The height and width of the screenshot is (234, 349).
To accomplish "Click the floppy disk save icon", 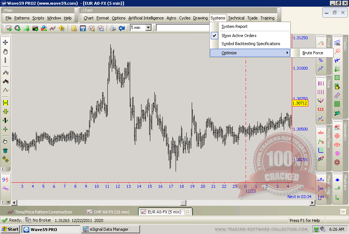I will (x=83, y=28).
